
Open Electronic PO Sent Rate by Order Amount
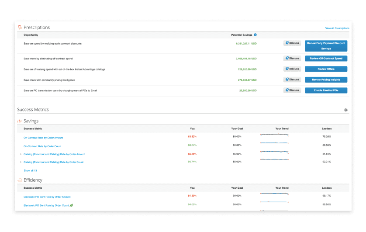(47, 197)
